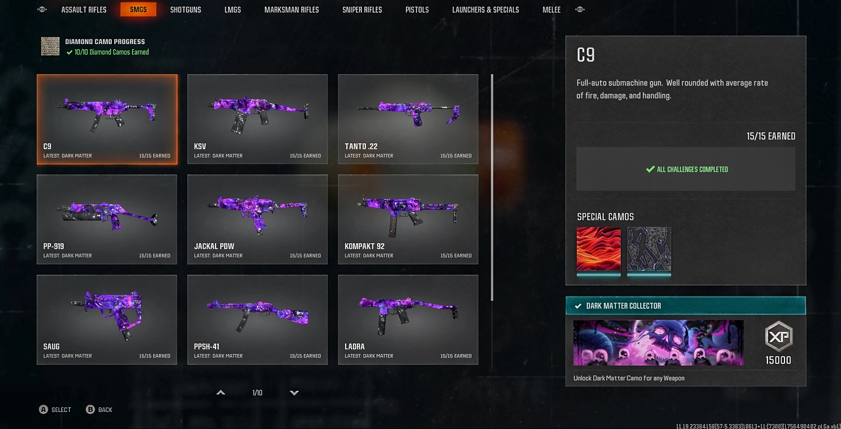
Task: Select the dark gray patterned special camo
Action: click(x=649, y=249)
